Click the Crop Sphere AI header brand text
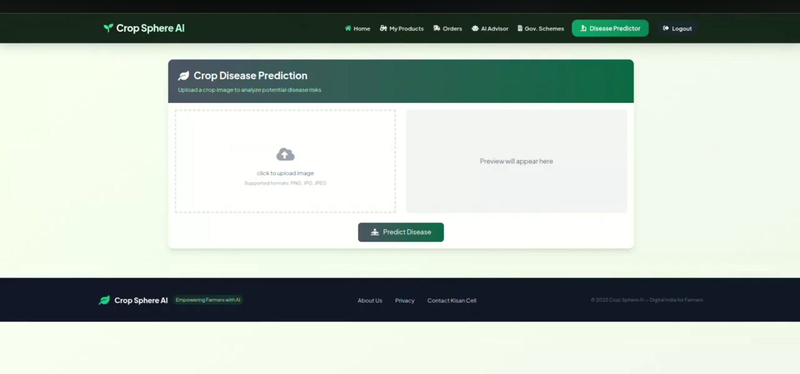This screenshot has height=374, width=800. point(150,28)
